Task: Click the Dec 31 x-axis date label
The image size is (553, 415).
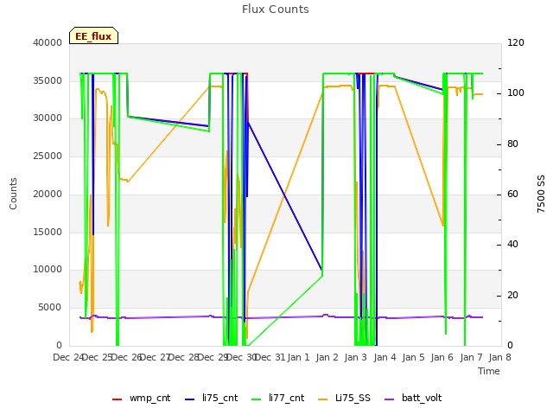Action: tap(270, 357)
